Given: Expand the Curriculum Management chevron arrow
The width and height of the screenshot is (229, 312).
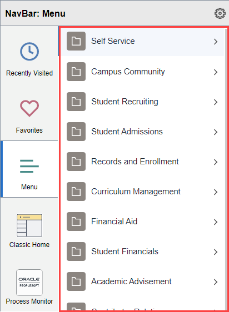Looking at the screenshot, I should 216,192.
